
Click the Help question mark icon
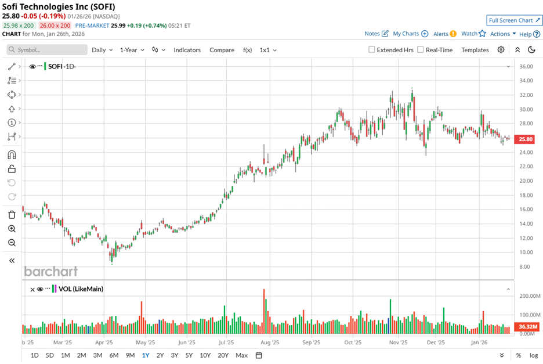[537, 34]
